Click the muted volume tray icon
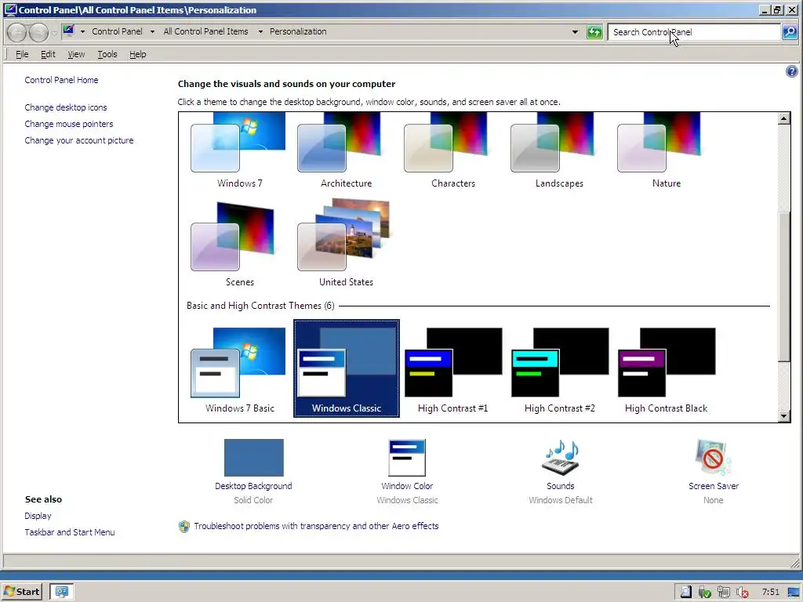Screen dimensions: 803x602 click(742, 593)
